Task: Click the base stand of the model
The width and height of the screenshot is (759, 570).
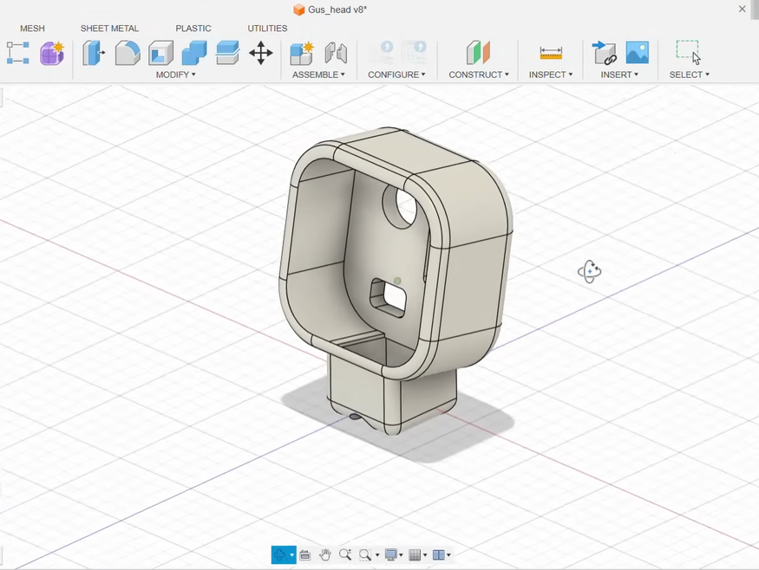Action: [392, 397]
